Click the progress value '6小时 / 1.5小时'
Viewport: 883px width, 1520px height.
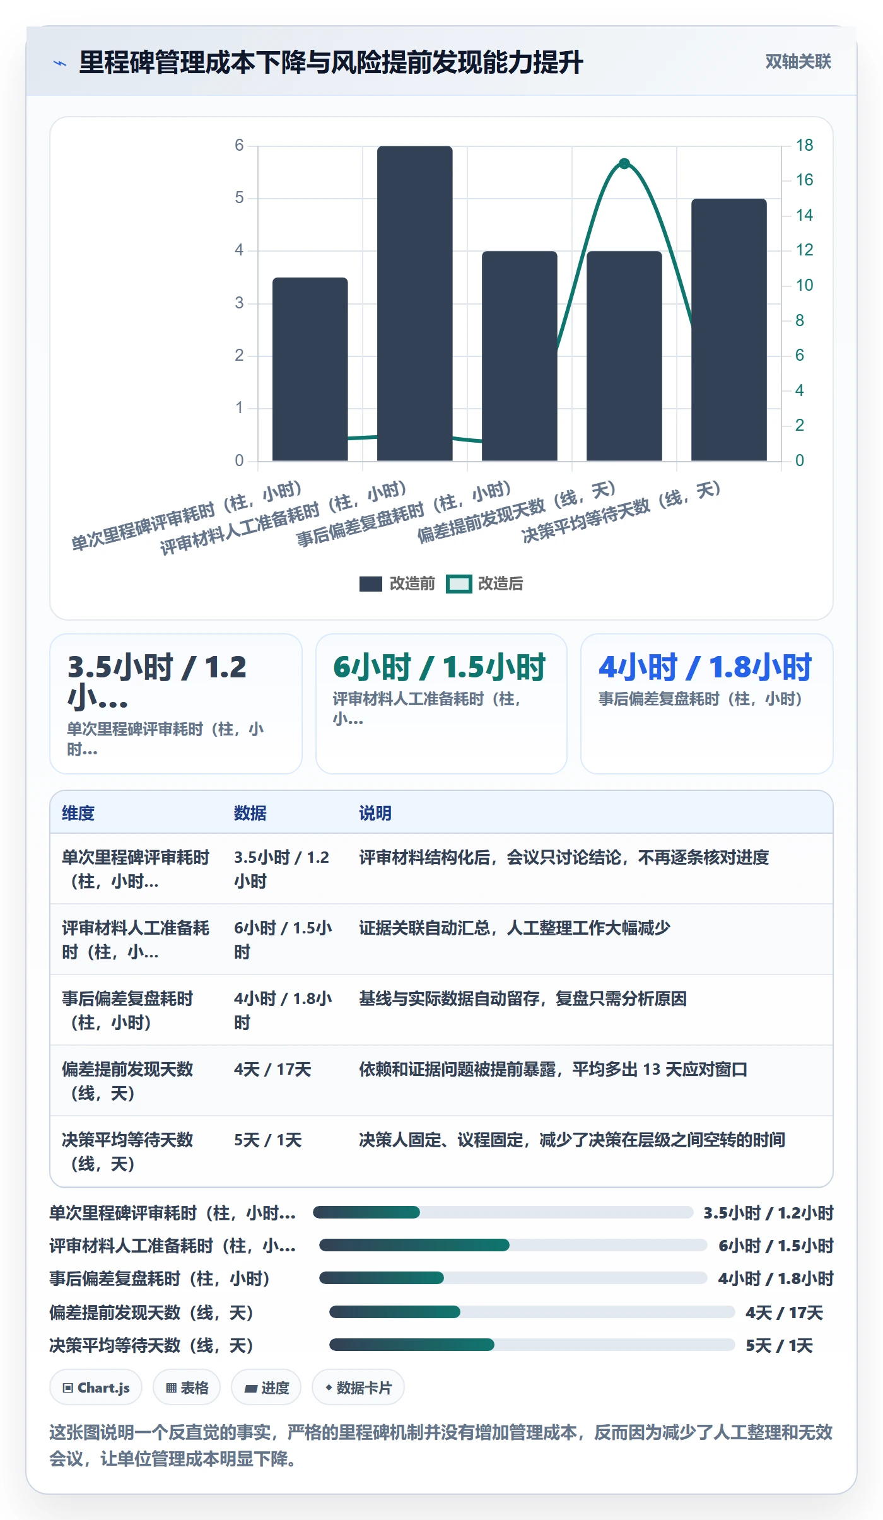[x=776, y=1246]
